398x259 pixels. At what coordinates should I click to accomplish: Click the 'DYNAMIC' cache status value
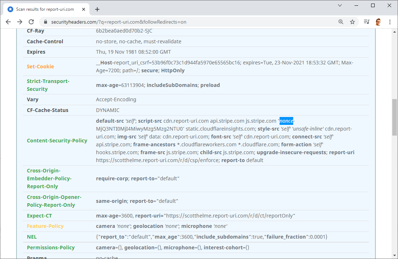click(x=108, y=110)
